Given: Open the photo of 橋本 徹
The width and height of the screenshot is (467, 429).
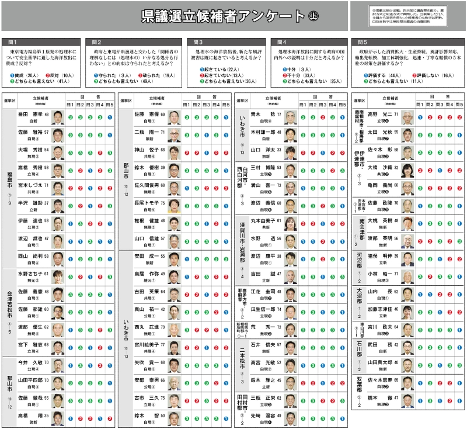Looking at the screenshot, I should [x=407, y=401].
